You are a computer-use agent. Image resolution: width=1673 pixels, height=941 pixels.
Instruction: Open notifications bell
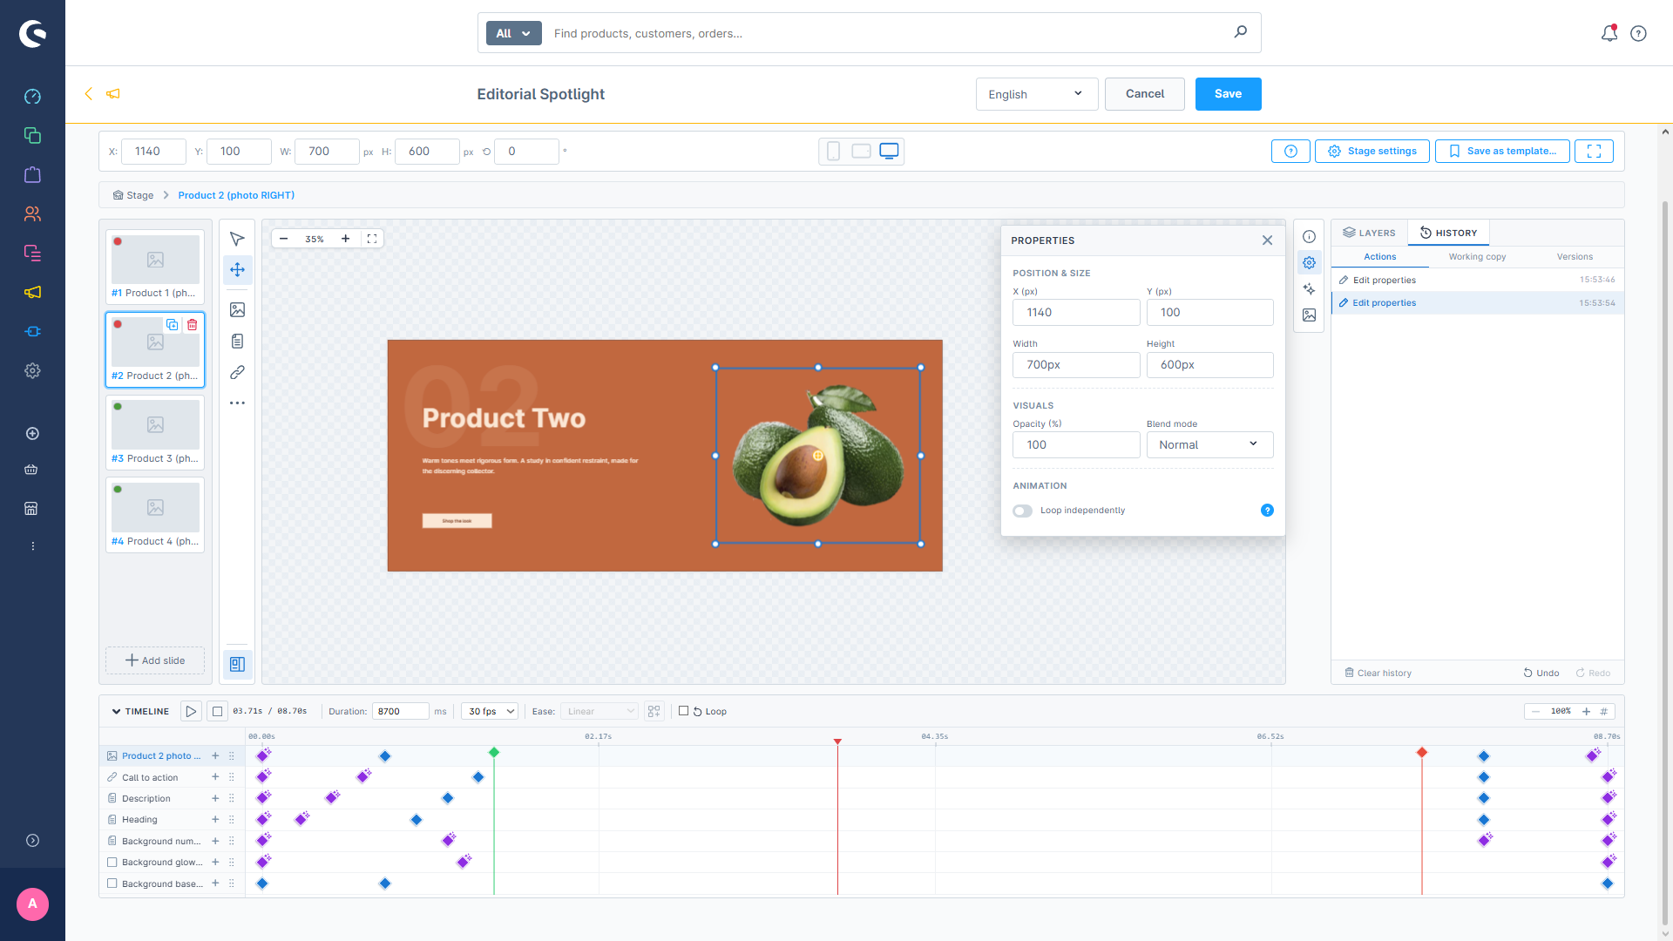1609,33
